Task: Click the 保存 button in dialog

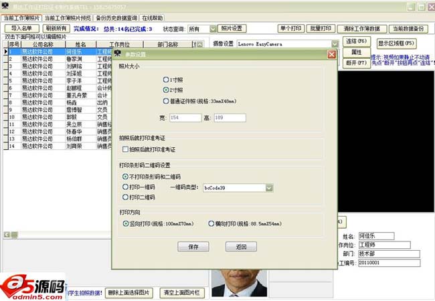Action: tap(193, 246)
